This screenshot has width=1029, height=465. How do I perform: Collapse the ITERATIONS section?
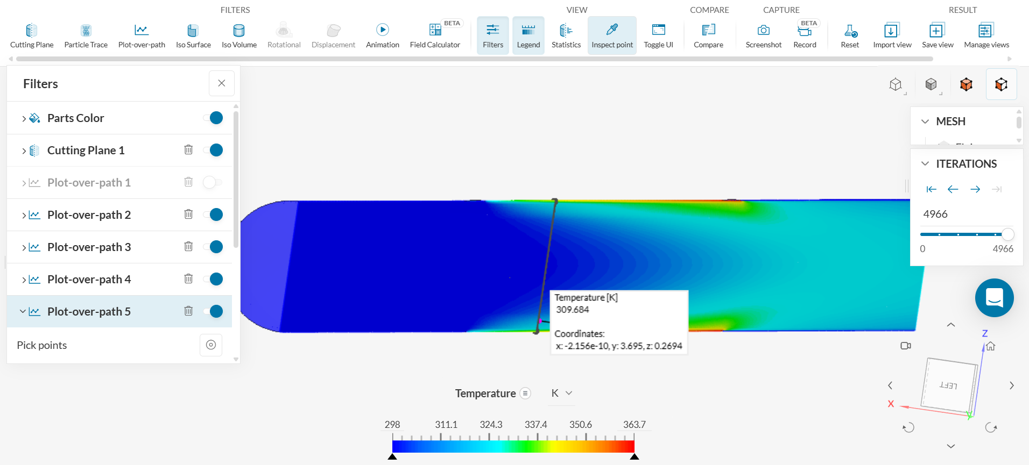tap(925, 163)
